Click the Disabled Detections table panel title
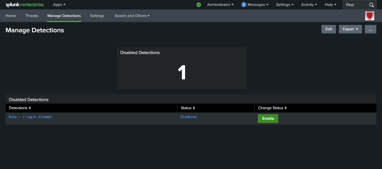This screenshot has width=382, height=169. click(29, 100)
